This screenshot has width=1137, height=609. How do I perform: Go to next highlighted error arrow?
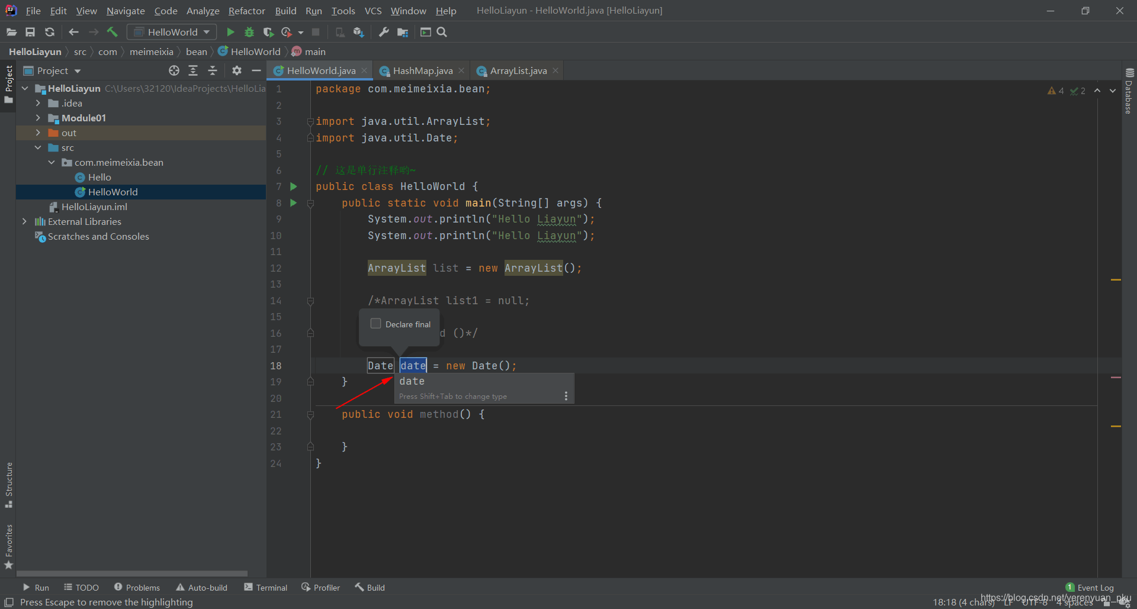point(1113,91)
